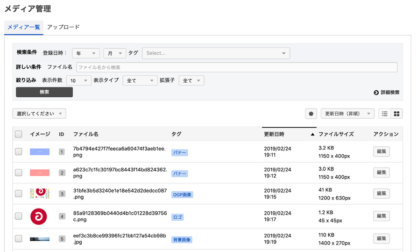Switch to list view layout icon
This screenshot has width=417, height=252.
(385, 114)
